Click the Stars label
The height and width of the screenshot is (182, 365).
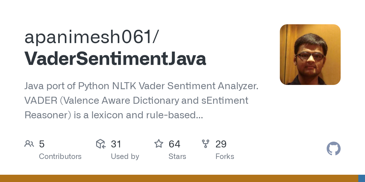pyautogui.click(x=177, y=157)
